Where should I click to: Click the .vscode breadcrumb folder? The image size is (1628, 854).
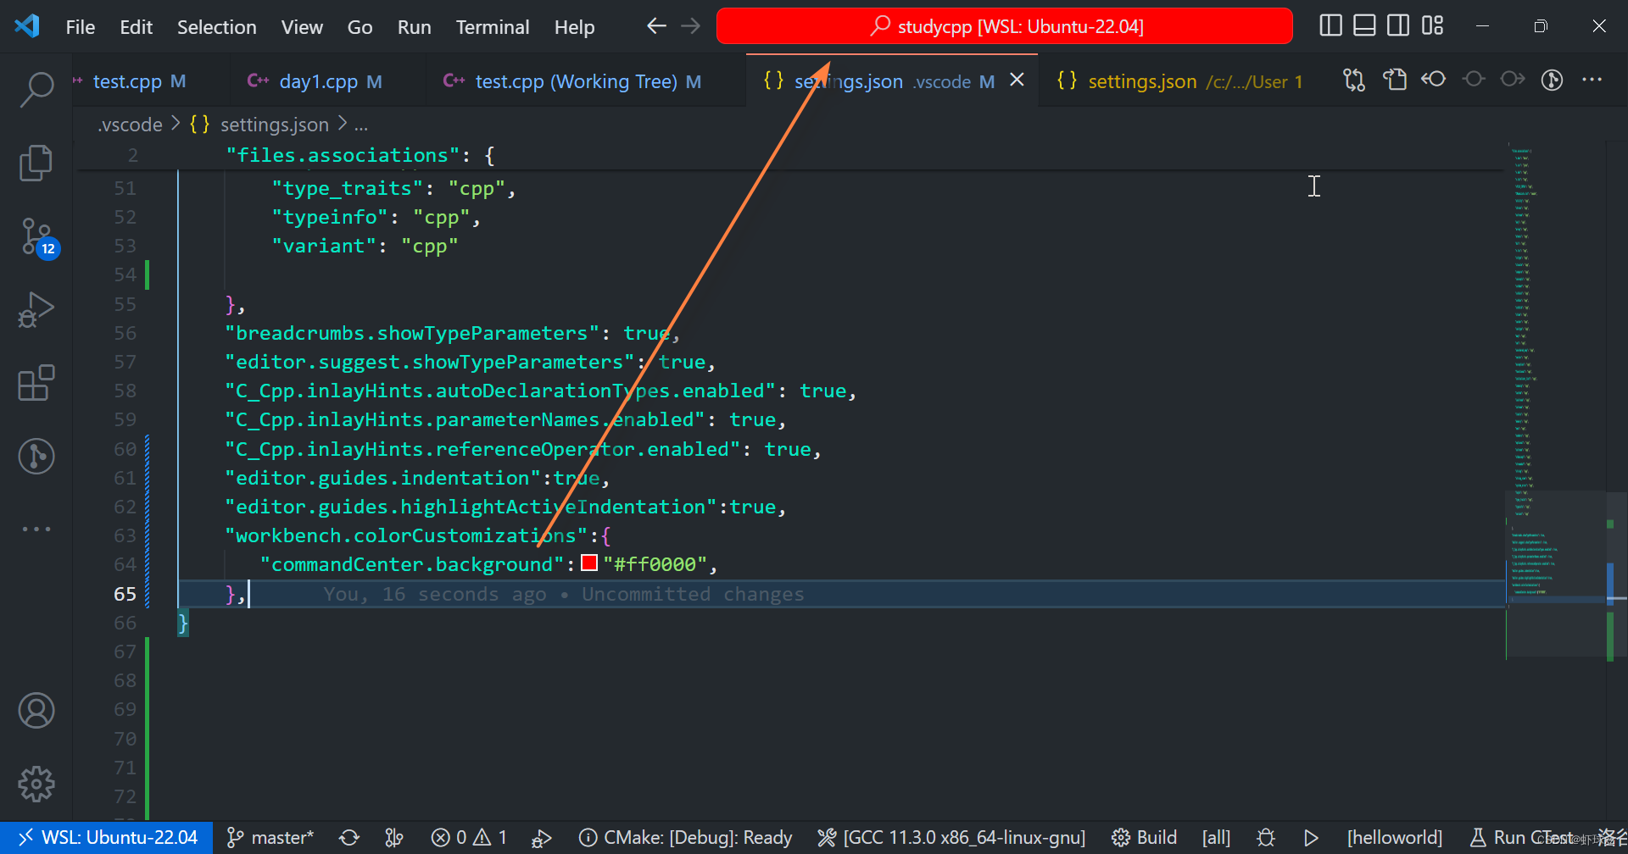click(x=130, y=125)
